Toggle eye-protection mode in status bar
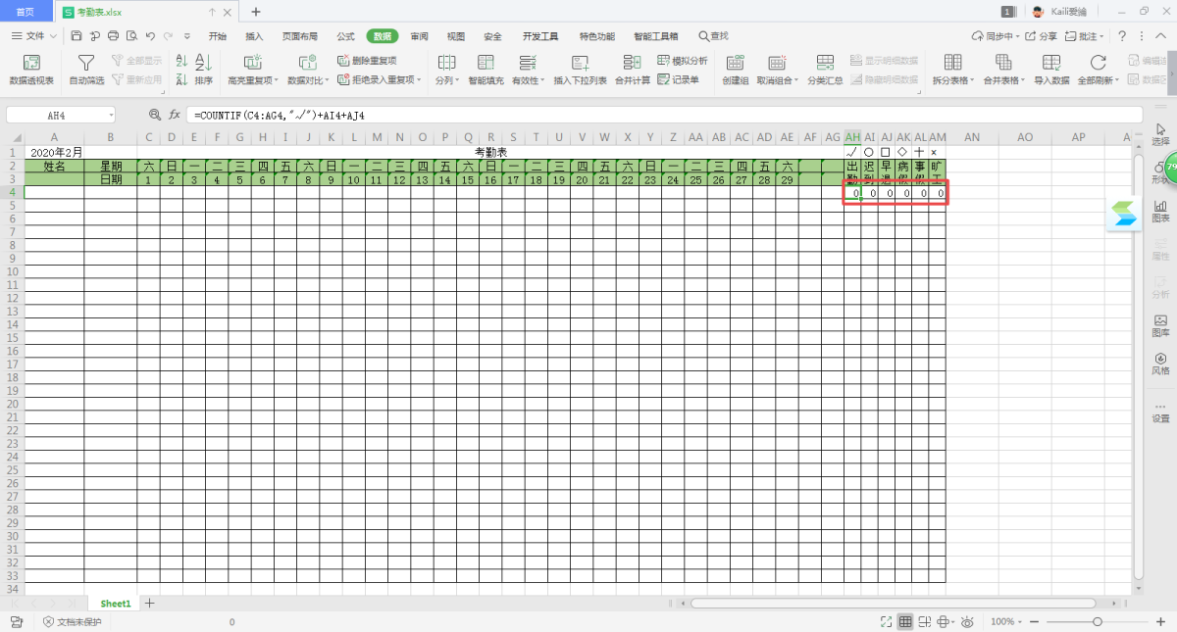1177x632 pixels. click(967, 622)
